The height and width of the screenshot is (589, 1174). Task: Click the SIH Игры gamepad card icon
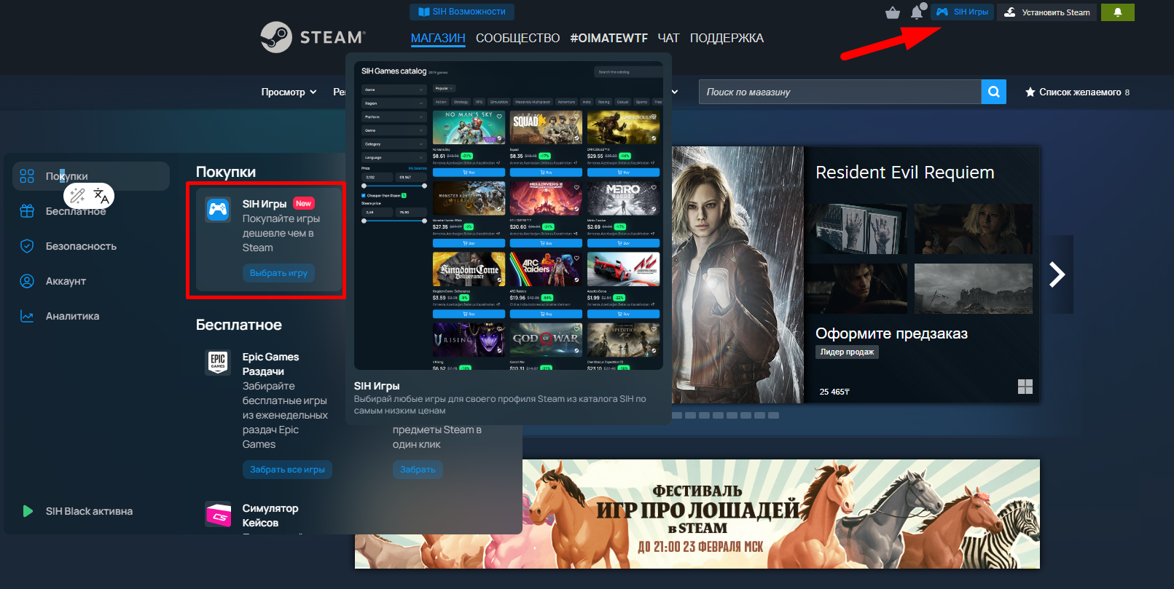[218, 210]
